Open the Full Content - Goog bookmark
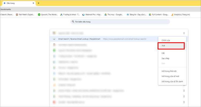Image resolution: width=201 pixels, height=107 pixels. 159,15
